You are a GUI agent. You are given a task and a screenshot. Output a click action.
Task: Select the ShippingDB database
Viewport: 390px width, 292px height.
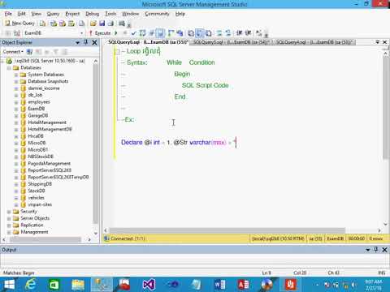pos(40,184)
